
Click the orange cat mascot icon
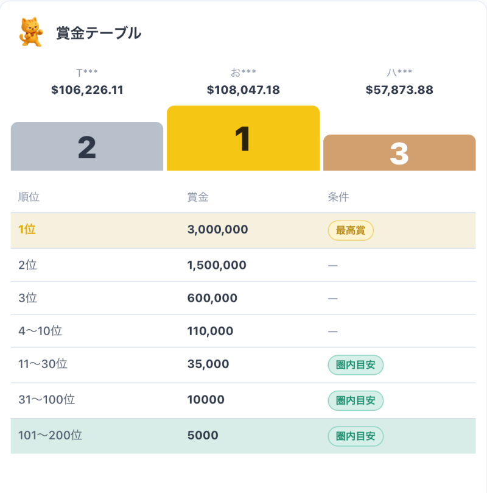31,32
